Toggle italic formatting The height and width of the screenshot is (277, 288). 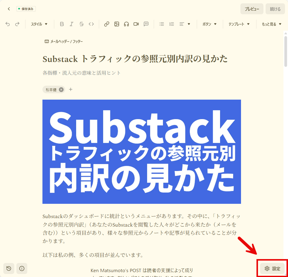click(72, 24)
